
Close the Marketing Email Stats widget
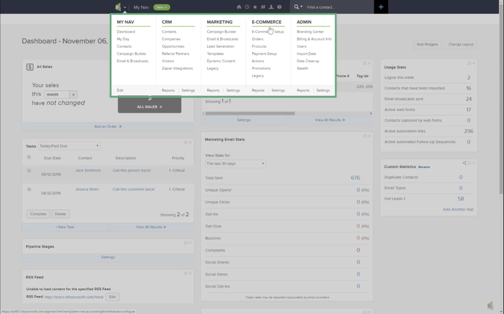[x=369, y=136]
